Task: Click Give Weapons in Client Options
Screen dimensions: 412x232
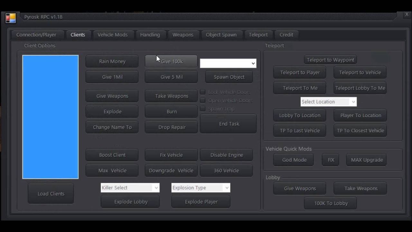Action: 112,96
